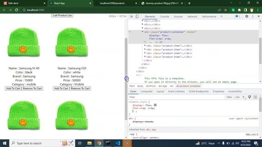Open the Chrome three-dot menu
The height and width of the screenshot is (147, 262).
point(258,10)
